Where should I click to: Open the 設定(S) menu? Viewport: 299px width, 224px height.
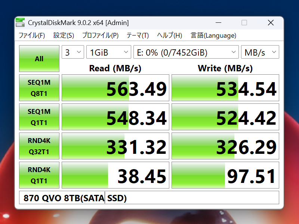coord(64,35)
